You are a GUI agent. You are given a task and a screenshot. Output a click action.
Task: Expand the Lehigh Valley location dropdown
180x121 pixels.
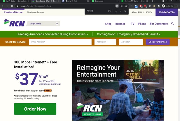click(x=43, y=24)
